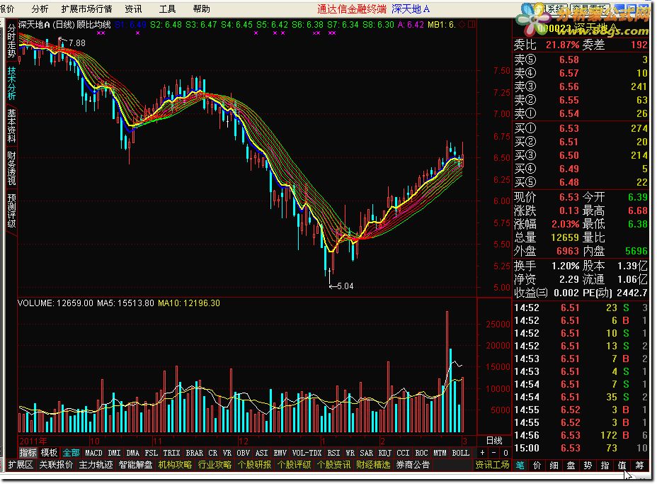Switch indicator to ROC
657x484 pixels.
pos(421,453)
